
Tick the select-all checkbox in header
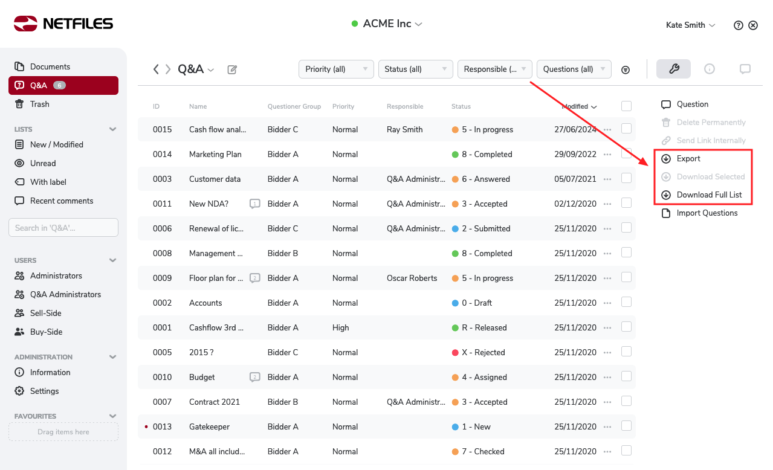pos(626,106)
